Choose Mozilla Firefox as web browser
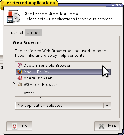Screen dimensions: 124x135 click(x=63, y=72)
